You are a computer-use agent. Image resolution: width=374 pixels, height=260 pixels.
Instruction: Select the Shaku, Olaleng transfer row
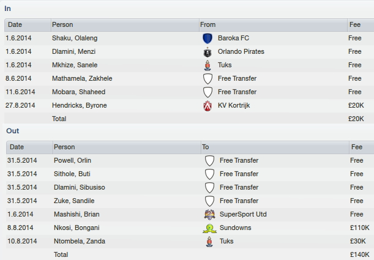tap(189, 38)
